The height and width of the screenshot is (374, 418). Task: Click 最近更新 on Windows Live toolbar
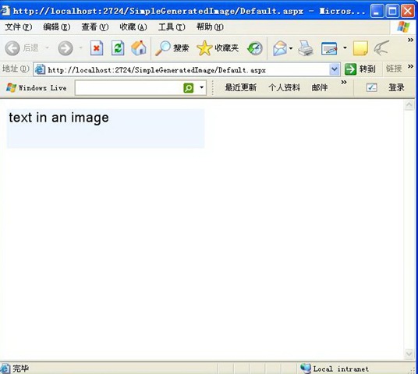240,87
